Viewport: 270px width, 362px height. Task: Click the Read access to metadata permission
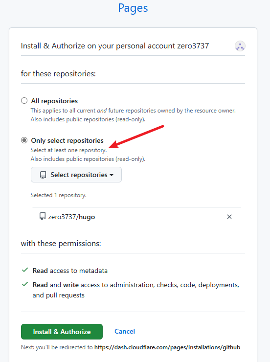click(x=70, y=271)
